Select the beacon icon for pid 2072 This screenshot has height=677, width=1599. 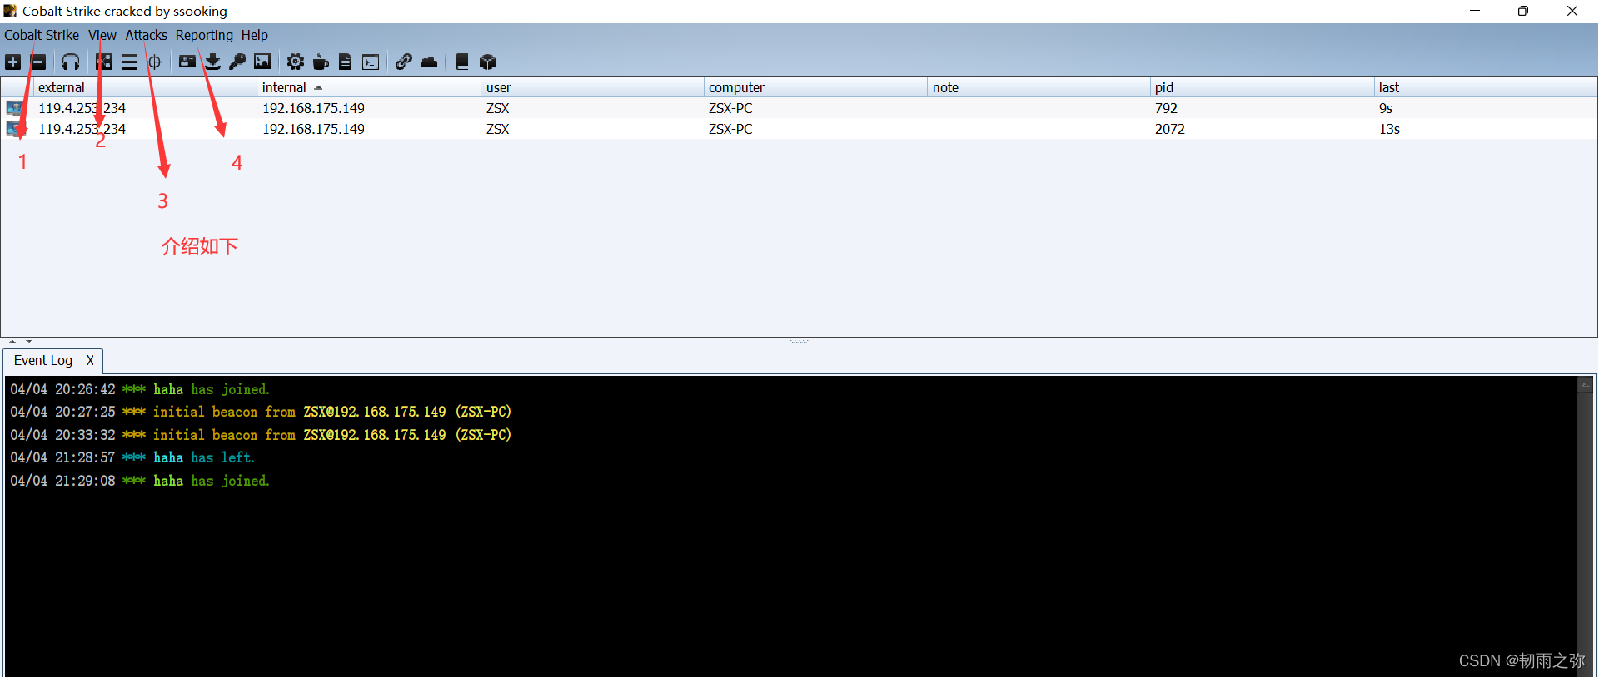pos(15,129)
